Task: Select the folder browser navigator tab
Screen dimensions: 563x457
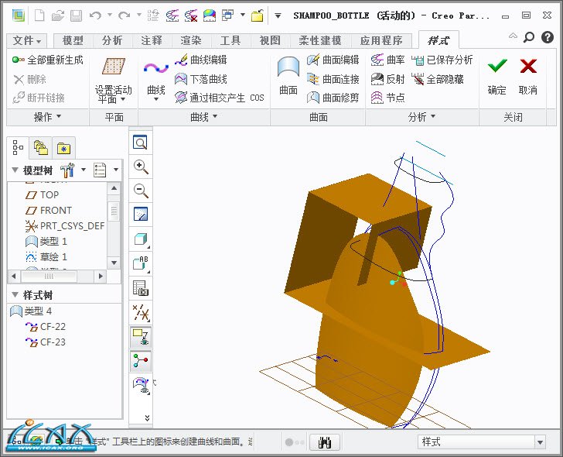Action: point(40,148)
